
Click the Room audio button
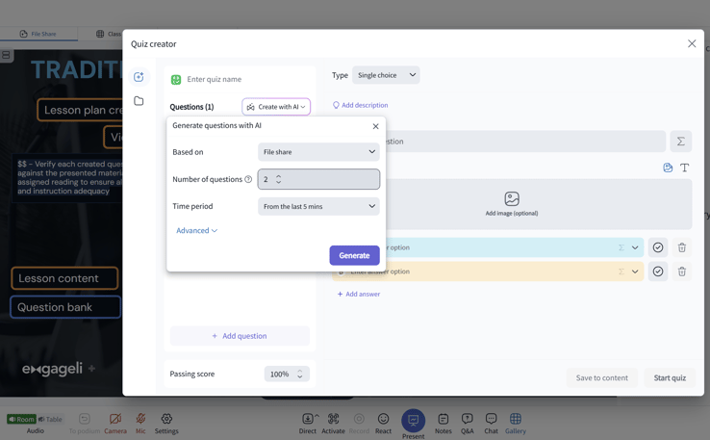(x=21, y=419)
